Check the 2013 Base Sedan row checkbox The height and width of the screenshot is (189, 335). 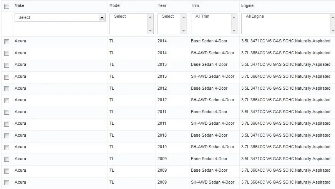[x=7, y=65]
